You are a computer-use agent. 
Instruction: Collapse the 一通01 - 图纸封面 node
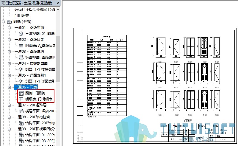(x=9, y=28)
